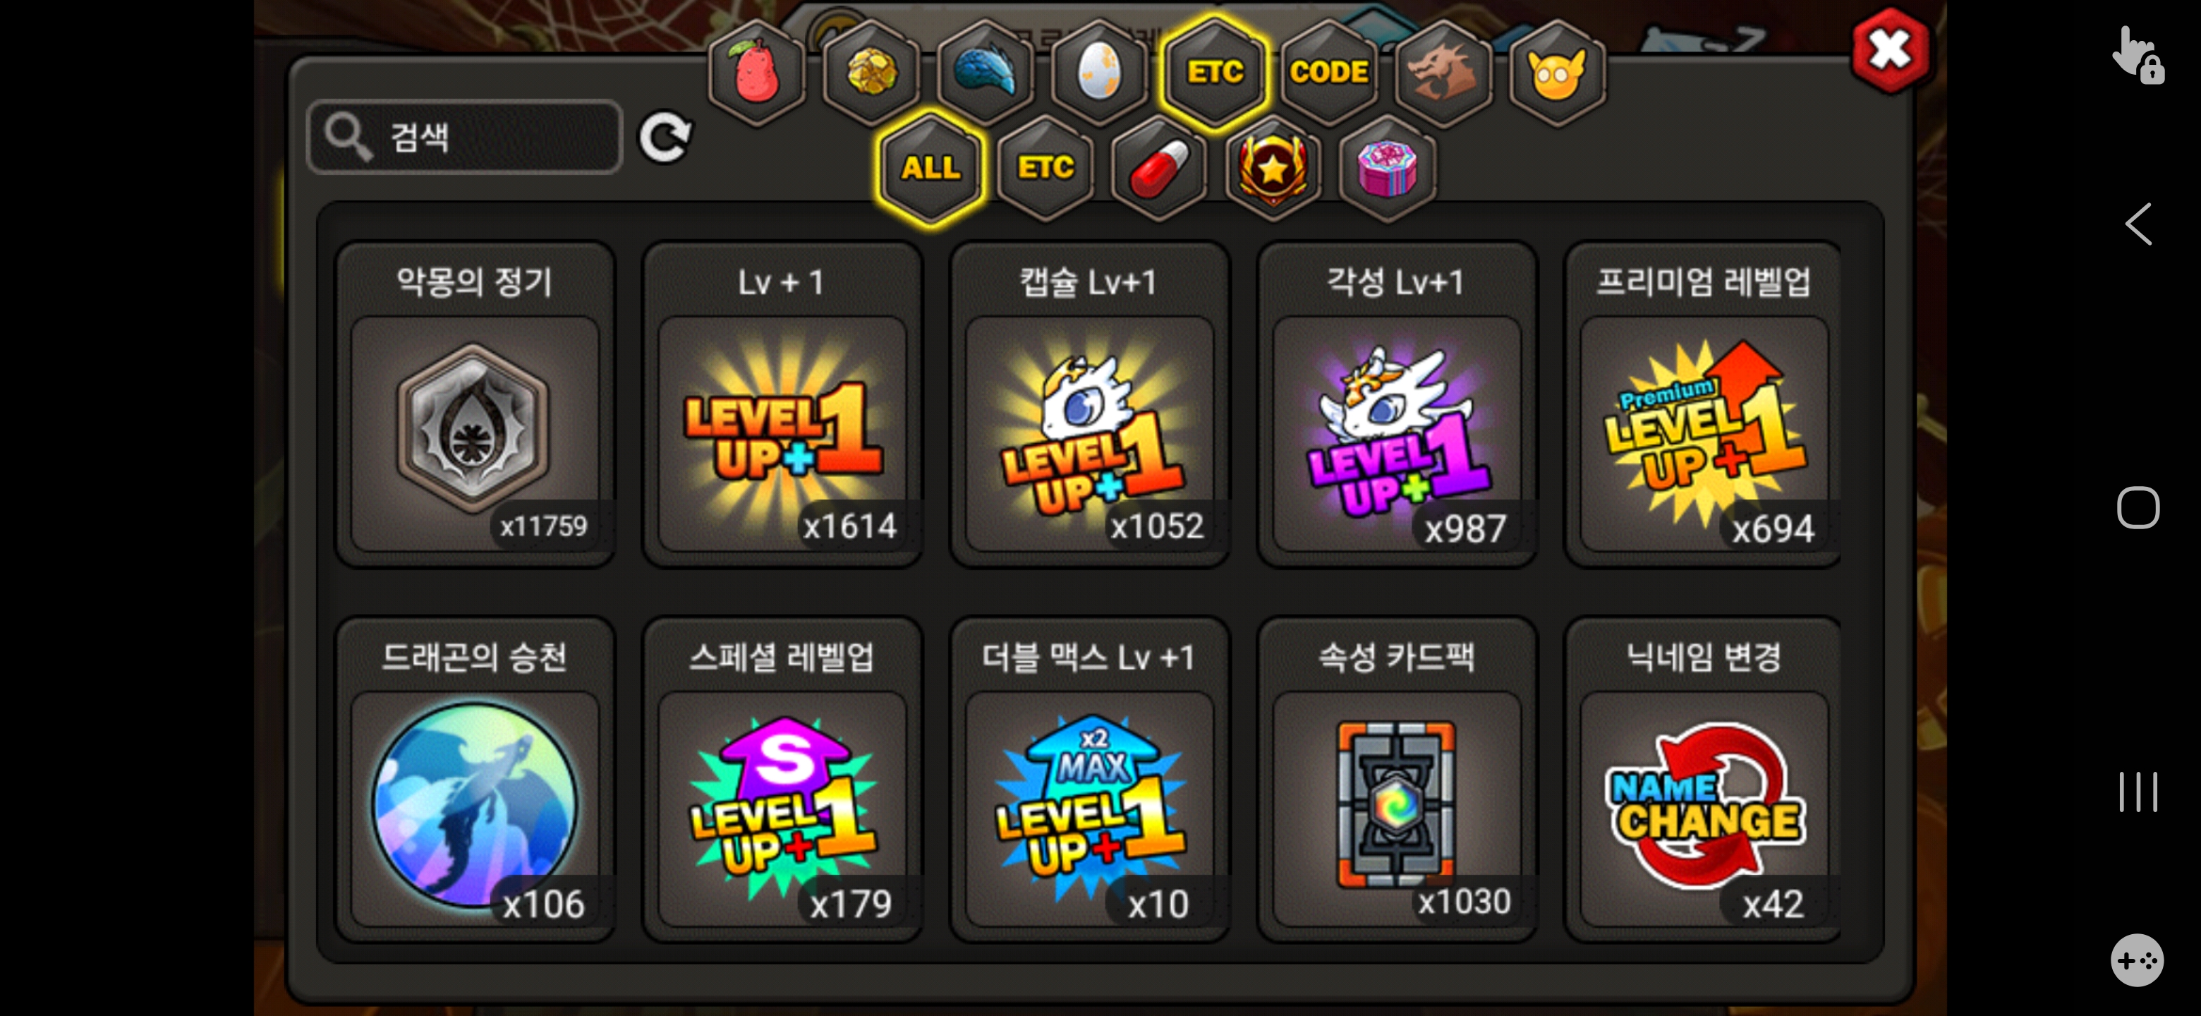The height and width of the screenshot is (1016, 2201).
Task: Open the yellow horned mask category icon
Action: 1557,72
